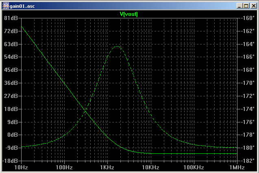Screen dimensions: 259x173
Task: Click the 54dB magnitude axis label
Action: coord(11,57)
